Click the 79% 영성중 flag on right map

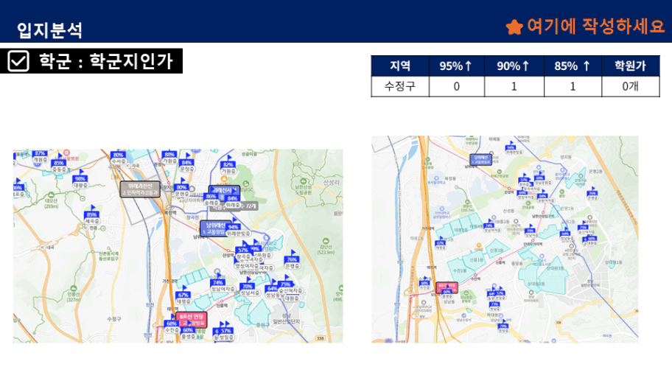tap(503, 326)
